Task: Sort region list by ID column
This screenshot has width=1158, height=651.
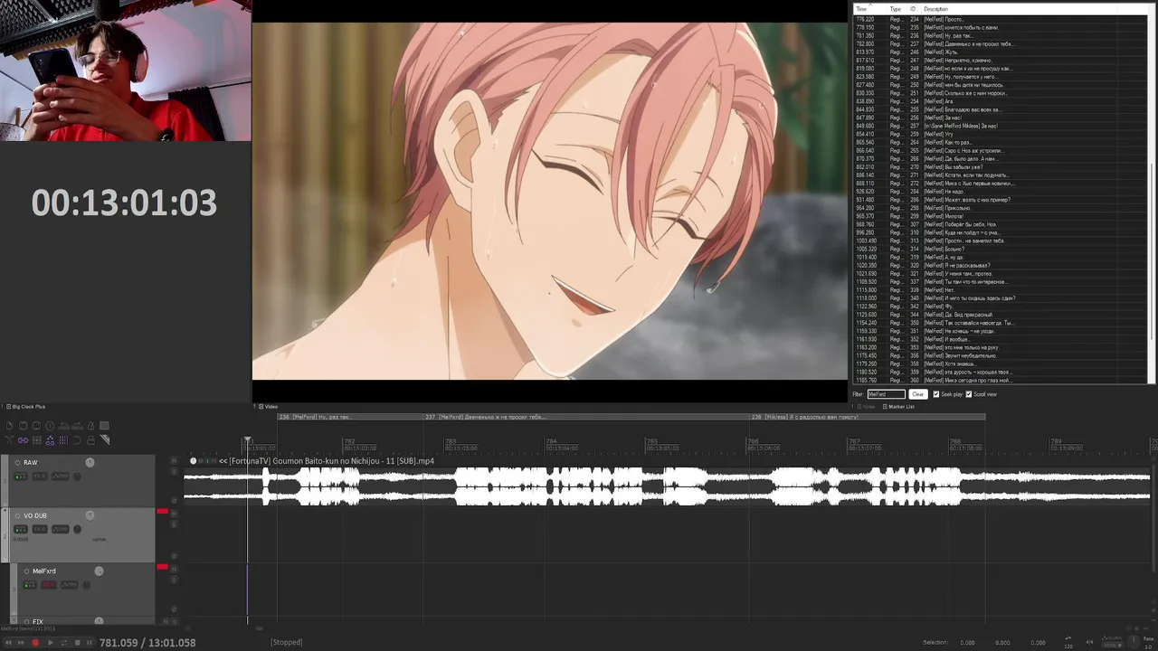Action: coord(914,9)
